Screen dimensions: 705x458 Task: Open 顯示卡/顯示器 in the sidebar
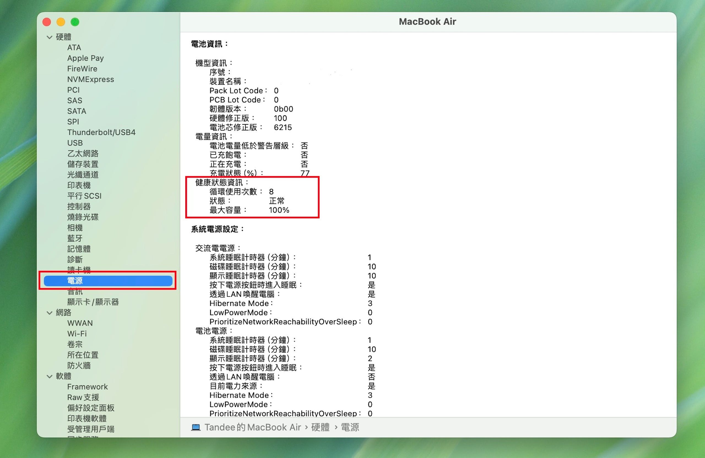click(93, 302)
